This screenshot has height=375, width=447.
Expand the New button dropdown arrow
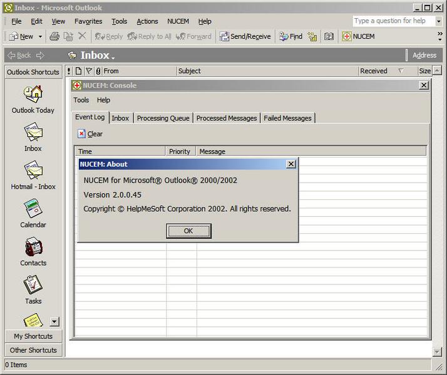(x=40, y=36)
